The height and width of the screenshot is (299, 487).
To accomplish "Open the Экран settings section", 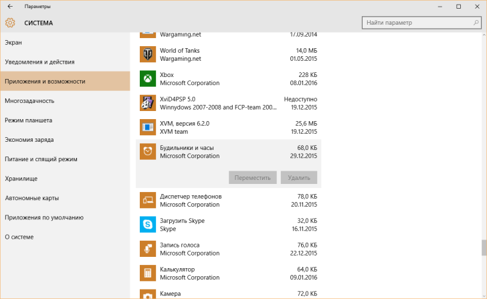I will pos(13,43).
